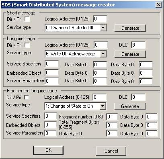The width and height of the screenshot is (164, 159).
Task: Click the 'Short message' group title
Action: point(21,13)
